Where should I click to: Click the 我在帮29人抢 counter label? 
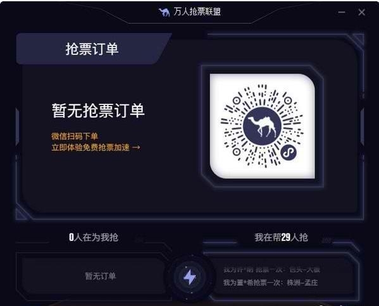[281, 237]
